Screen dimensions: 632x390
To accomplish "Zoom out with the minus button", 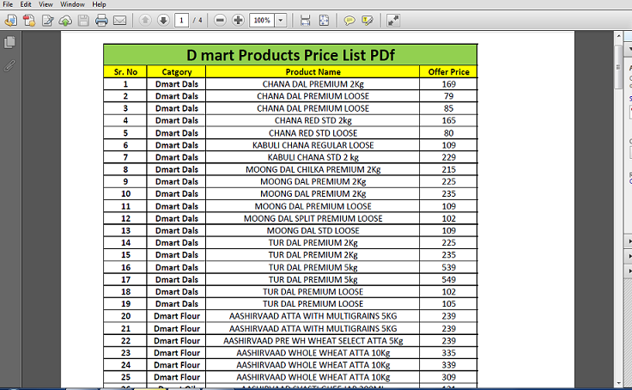I will (220, 20).
